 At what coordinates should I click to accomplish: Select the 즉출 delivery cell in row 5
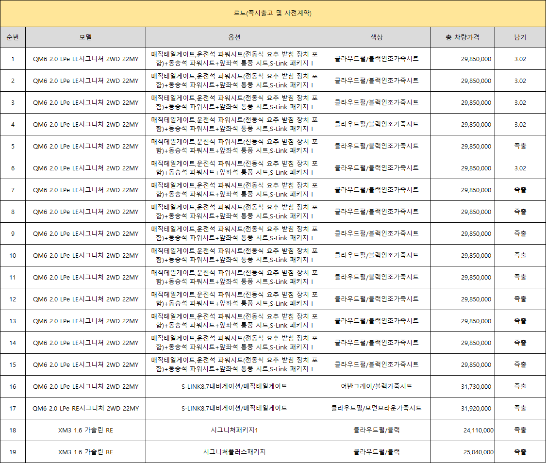520,146
